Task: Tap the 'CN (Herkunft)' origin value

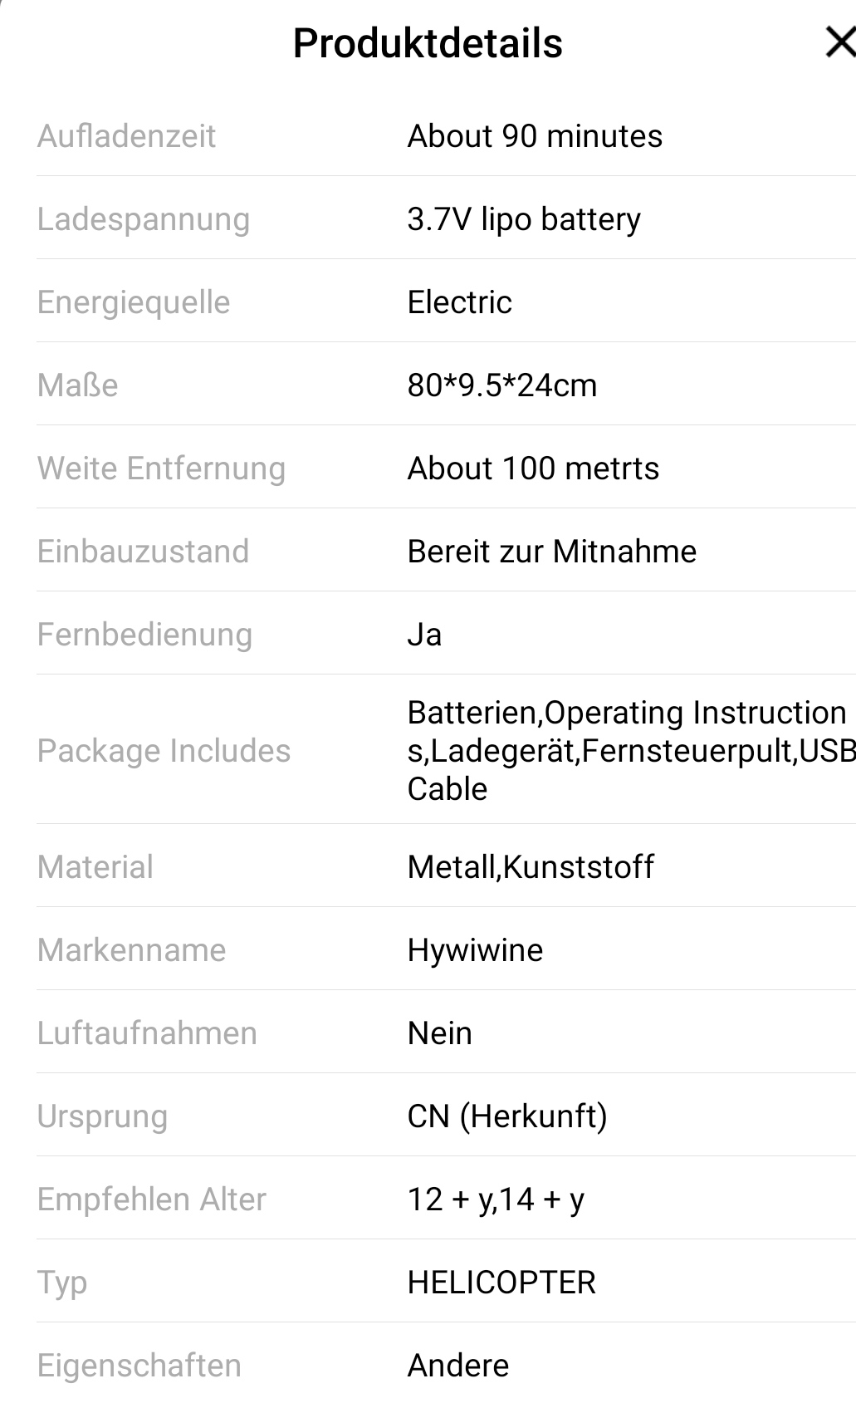Action: coord(507,1116)
